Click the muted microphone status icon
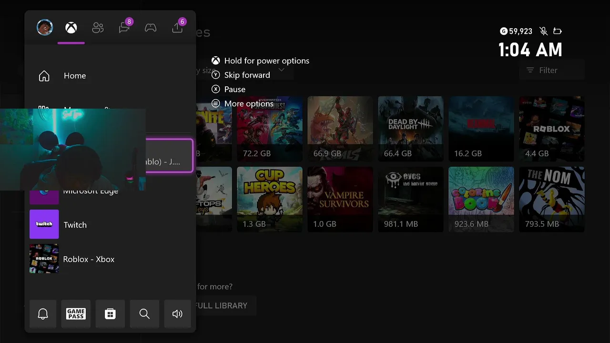This screenshot has width=610, height=343. click(x=543, y=31)
